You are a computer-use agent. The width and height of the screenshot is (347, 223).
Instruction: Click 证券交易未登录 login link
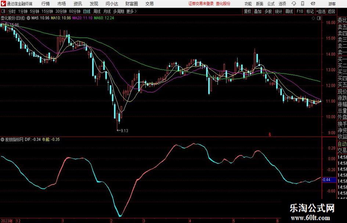[201, 4]
